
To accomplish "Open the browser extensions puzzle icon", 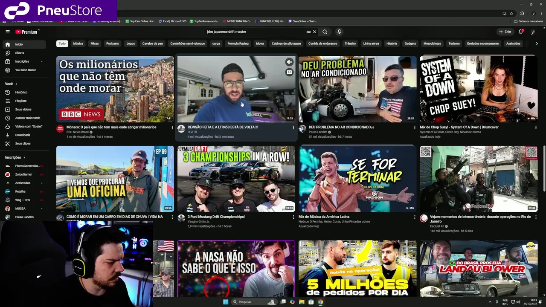I will point(522,13).
